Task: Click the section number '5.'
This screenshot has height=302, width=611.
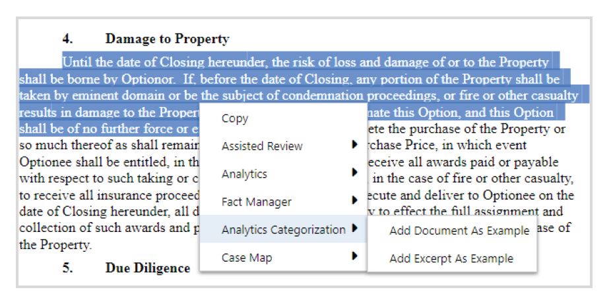Action: (68, 268)
